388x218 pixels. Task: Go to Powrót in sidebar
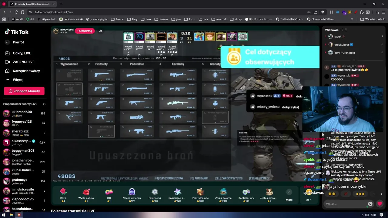(x=18, y=42)
